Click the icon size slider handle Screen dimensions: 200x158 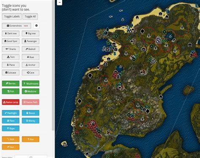[31, 157]
